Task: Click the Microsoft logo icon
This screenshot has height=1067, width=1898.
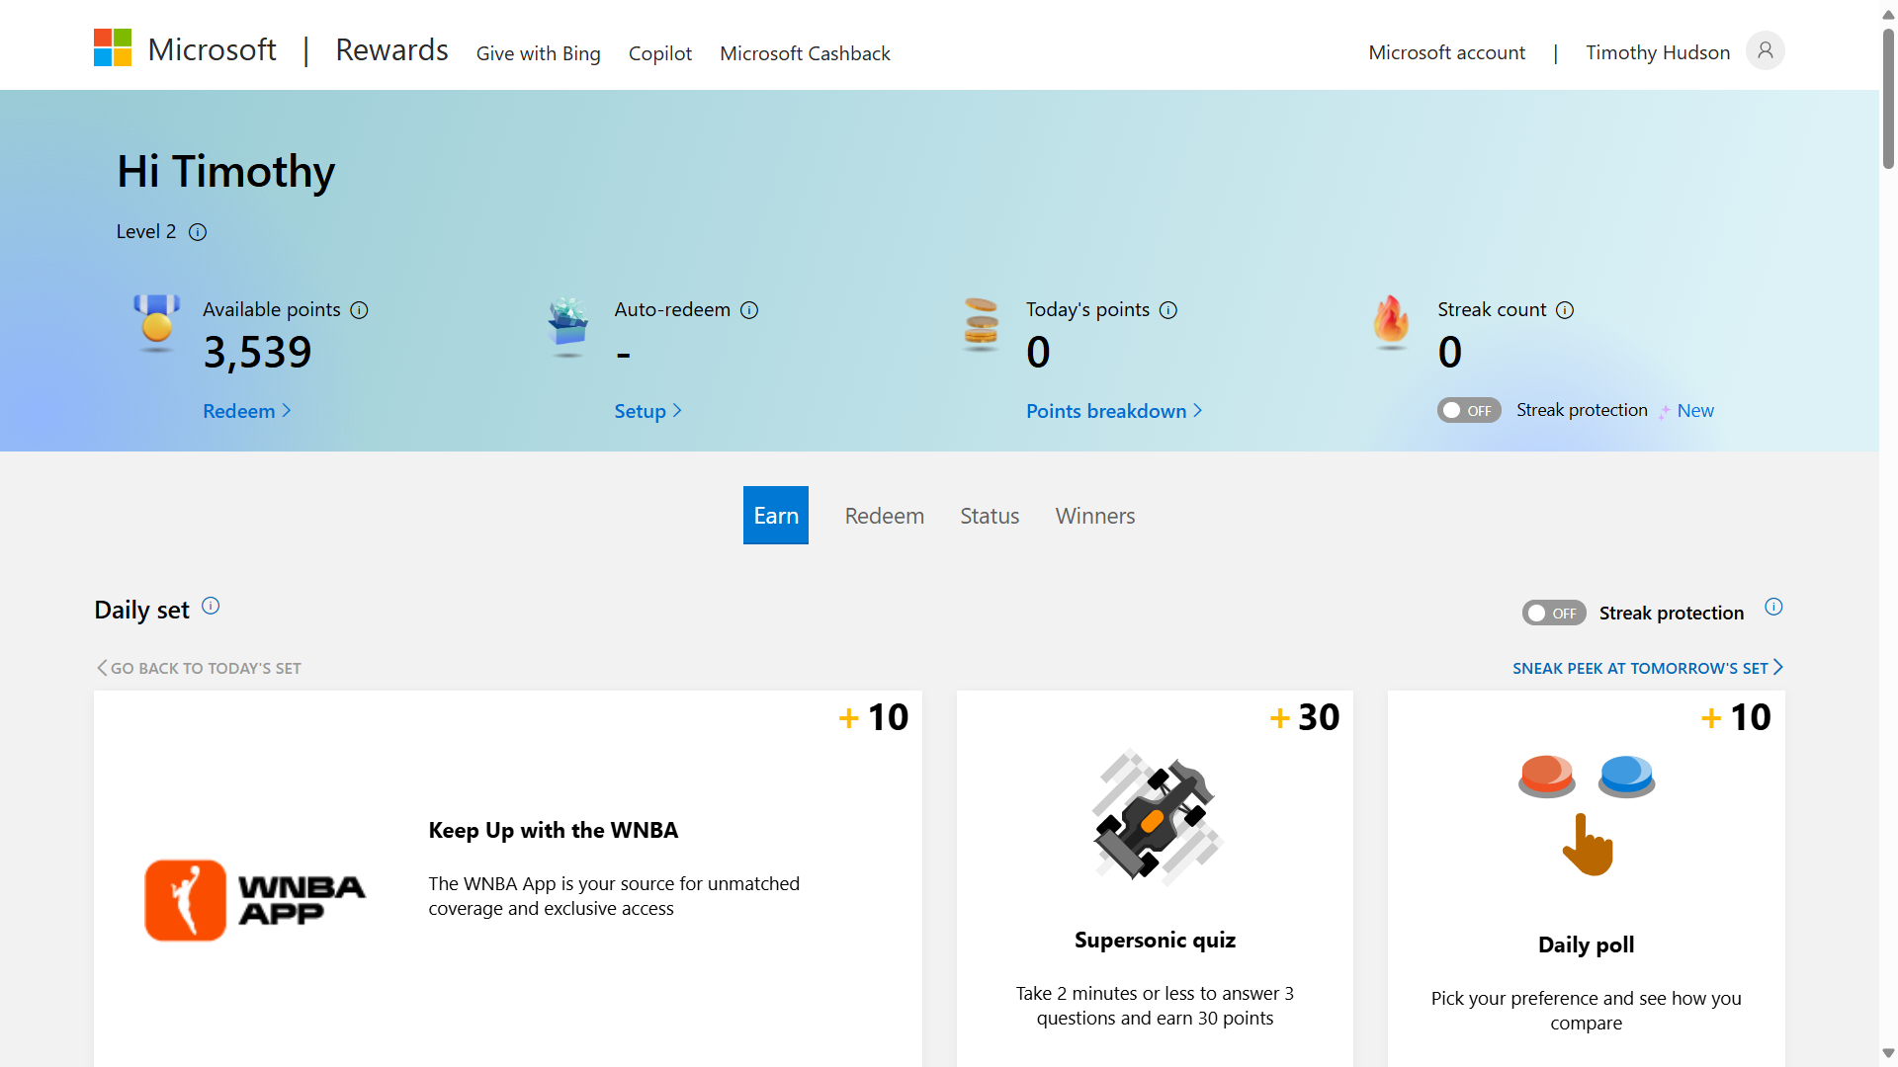Action: pos(112,46)
